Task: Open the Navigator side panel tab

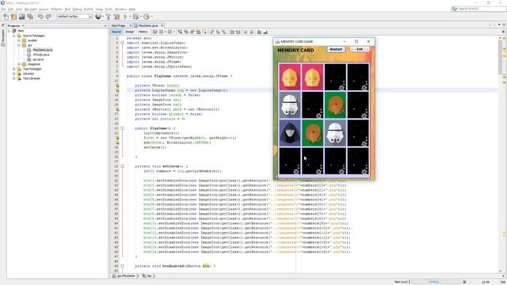Action: pos(3,37)
